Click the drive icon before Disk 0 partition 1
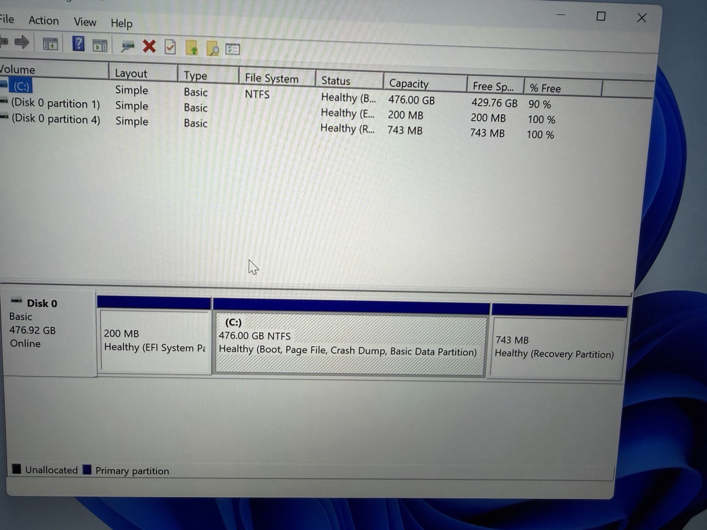This screenshot has width=707, height=530. [4, 102]
